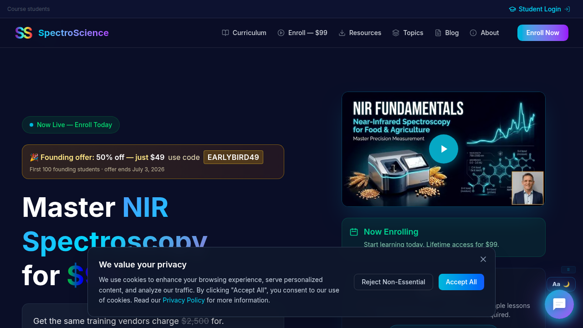Image resolution: width=583 pixels, height=328 pixels.
Task: Click the Curriculum book icon
Action: click(225, 33)
